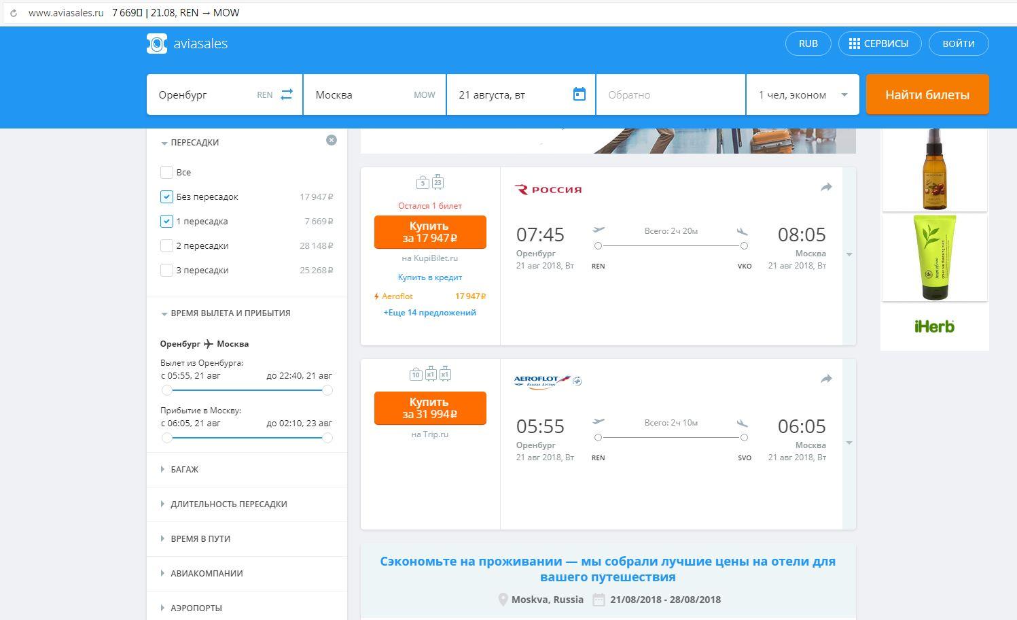Open passengers and class dropdown
Screen dimensions: 1017x620
click(802, 94)
